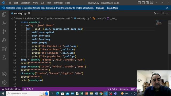171x96 pixels.
Task: Click the editor minimap preview
Action: point(159,23)
